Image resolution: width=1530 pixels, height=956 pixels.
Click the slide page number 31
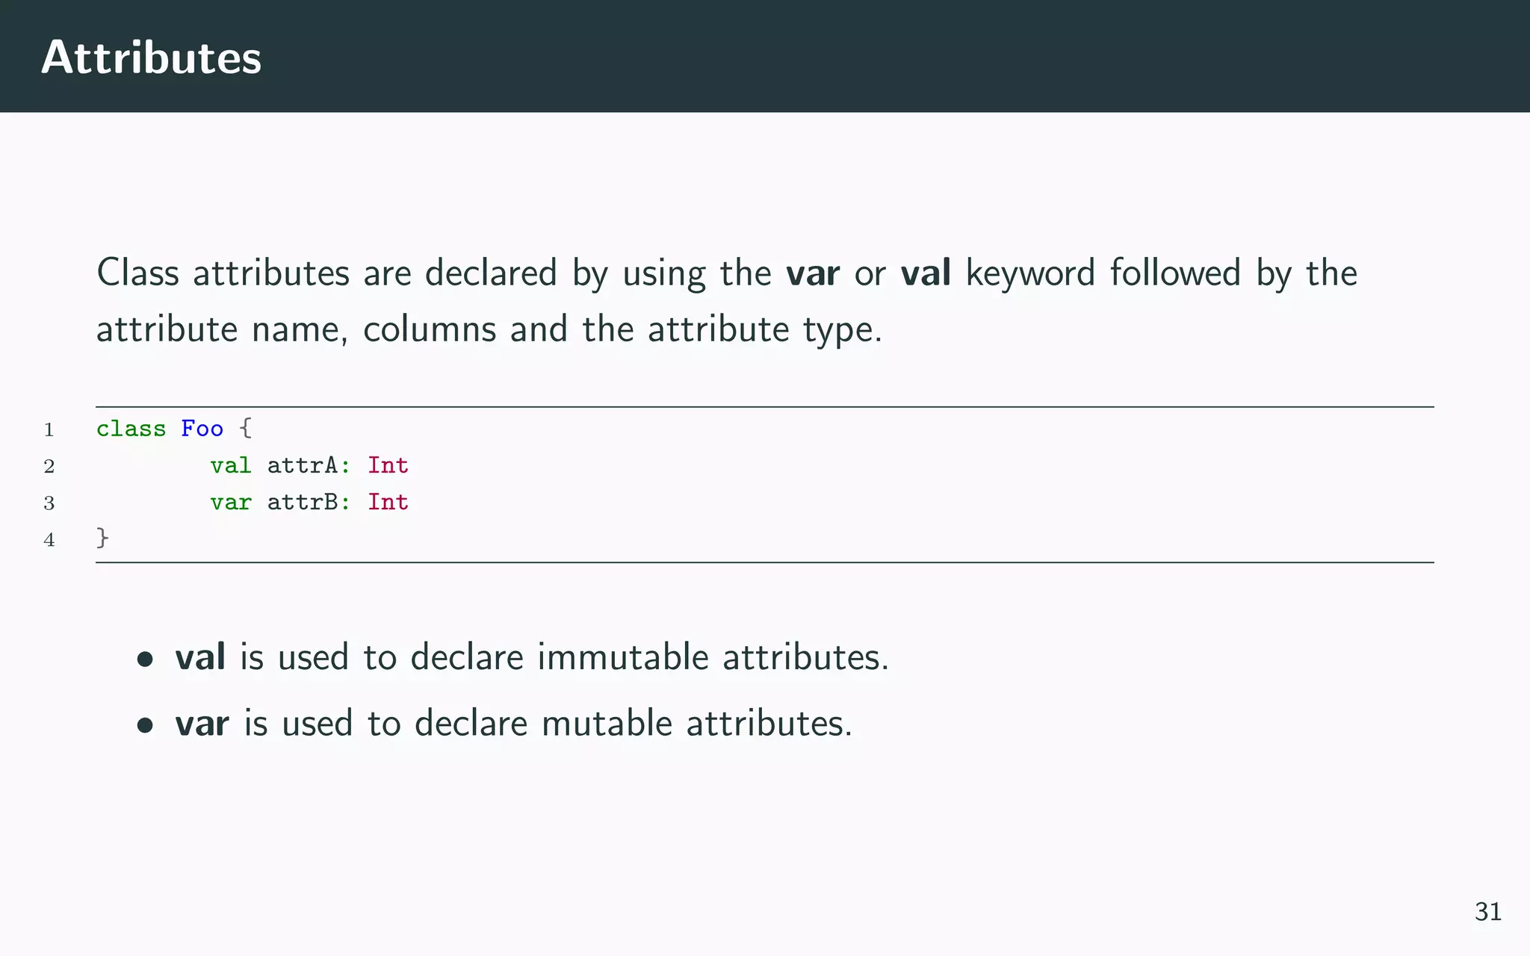[1487, 912]
